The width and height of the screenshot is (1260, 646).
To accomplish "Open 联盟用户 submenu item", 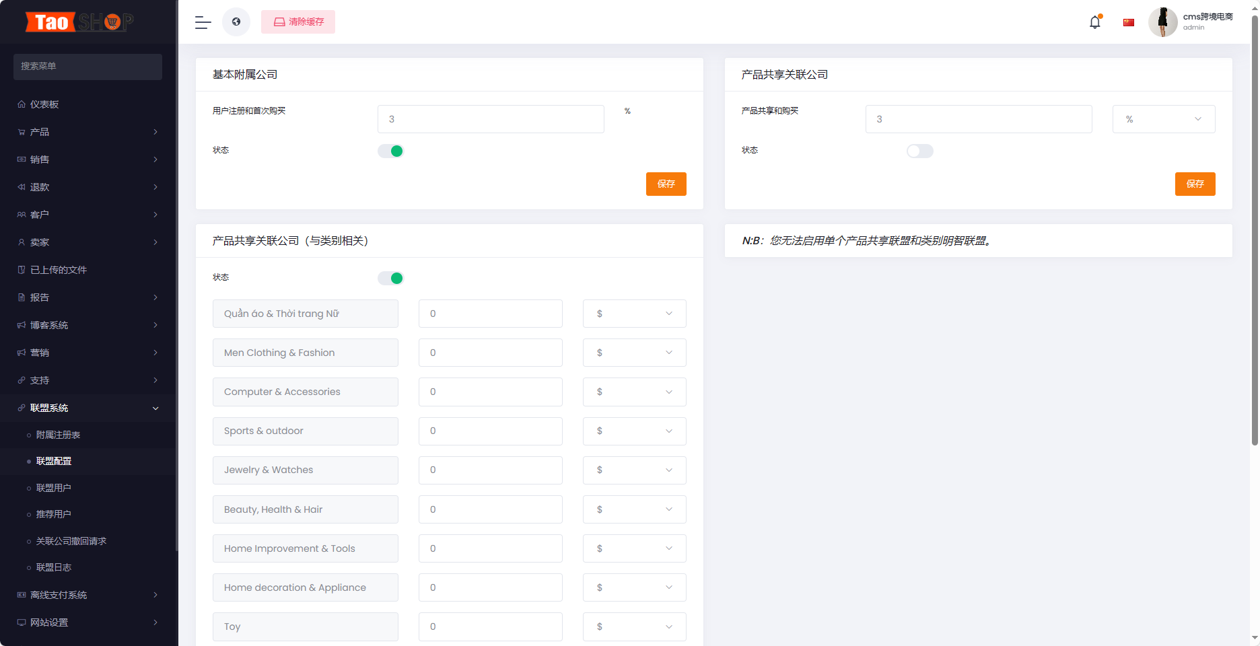I will click(x=54, y=488).
